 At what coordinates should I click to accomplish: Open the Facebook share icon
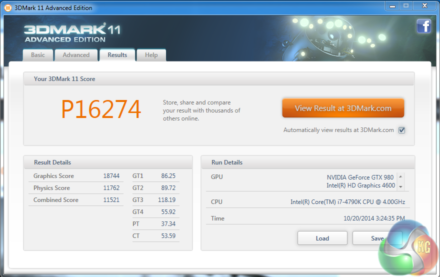[423, 26]
